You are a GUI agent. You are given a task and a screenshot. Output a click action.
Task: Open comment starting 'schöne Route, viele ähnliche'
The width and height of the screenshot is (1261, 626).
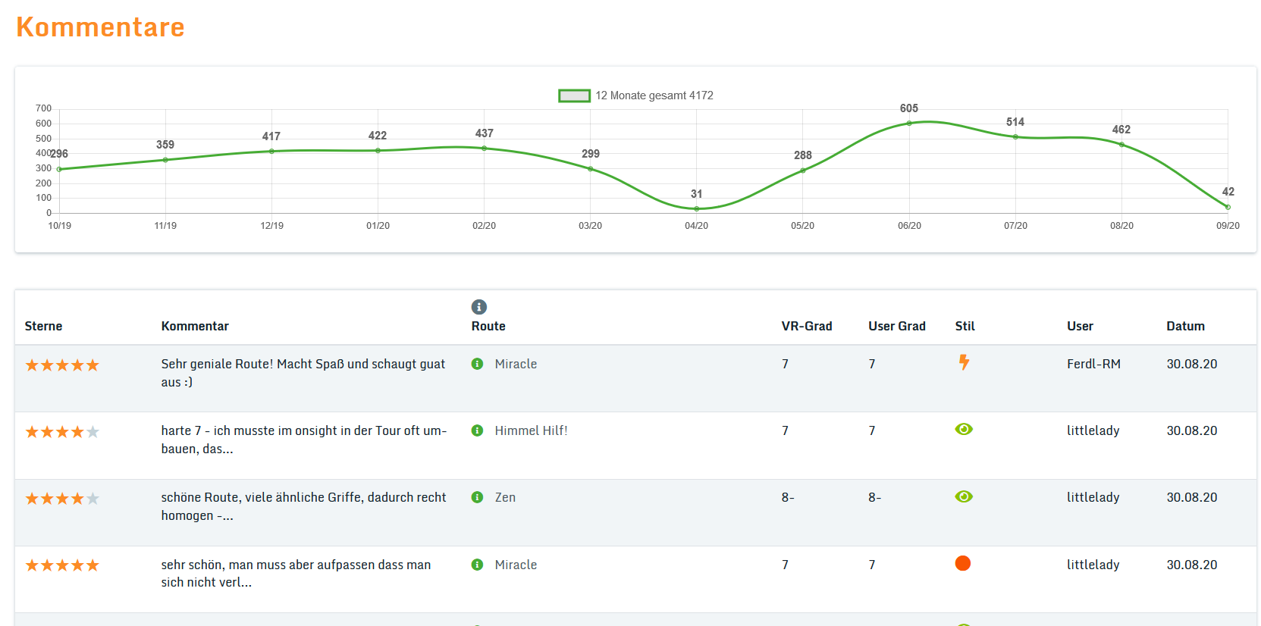(x=303, y=506)
